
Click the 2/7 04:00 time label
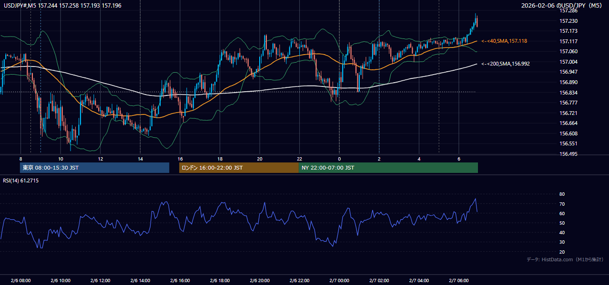tap(419, 280)
